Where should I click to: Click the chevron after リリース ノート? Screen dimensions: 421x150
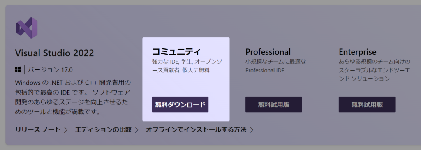pos(66,130)
